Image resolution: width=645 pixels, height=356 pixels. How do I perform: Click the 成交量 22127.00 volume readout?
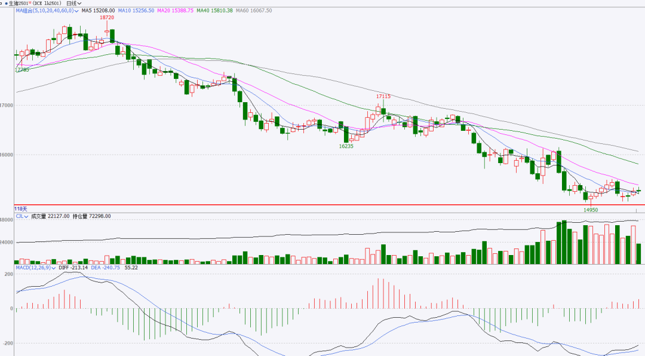point(50,216)
